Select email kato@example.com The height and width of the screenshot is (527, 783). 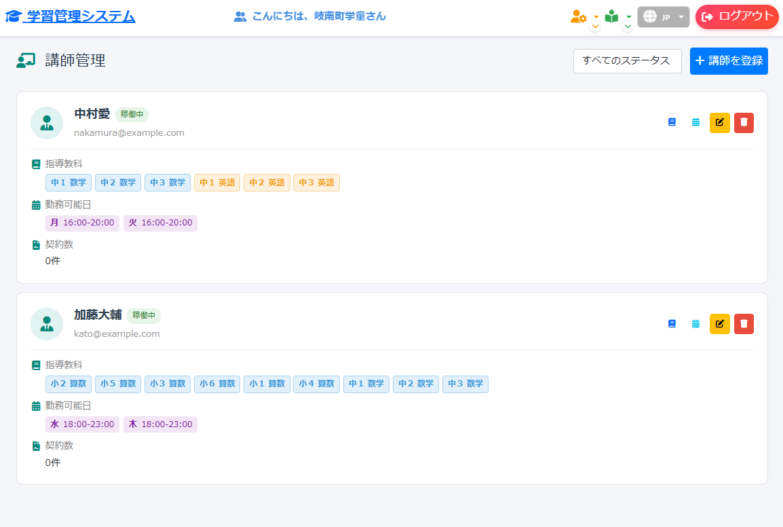117,334
